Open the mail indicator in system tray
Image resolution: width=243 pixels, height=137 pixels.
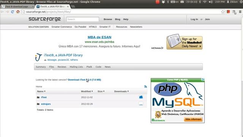182,2
